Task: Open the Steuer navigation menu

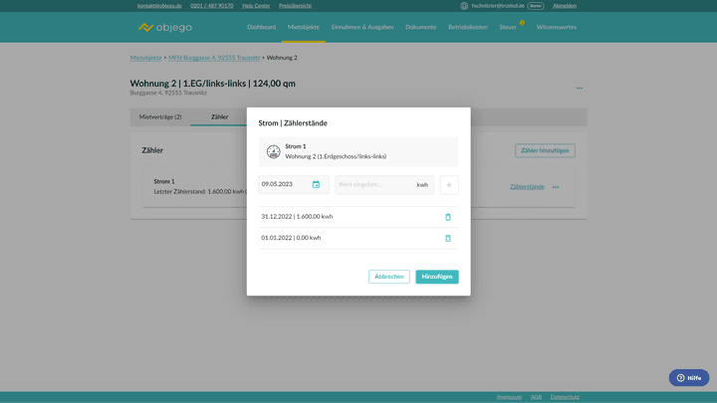Action: pos(508,27)
